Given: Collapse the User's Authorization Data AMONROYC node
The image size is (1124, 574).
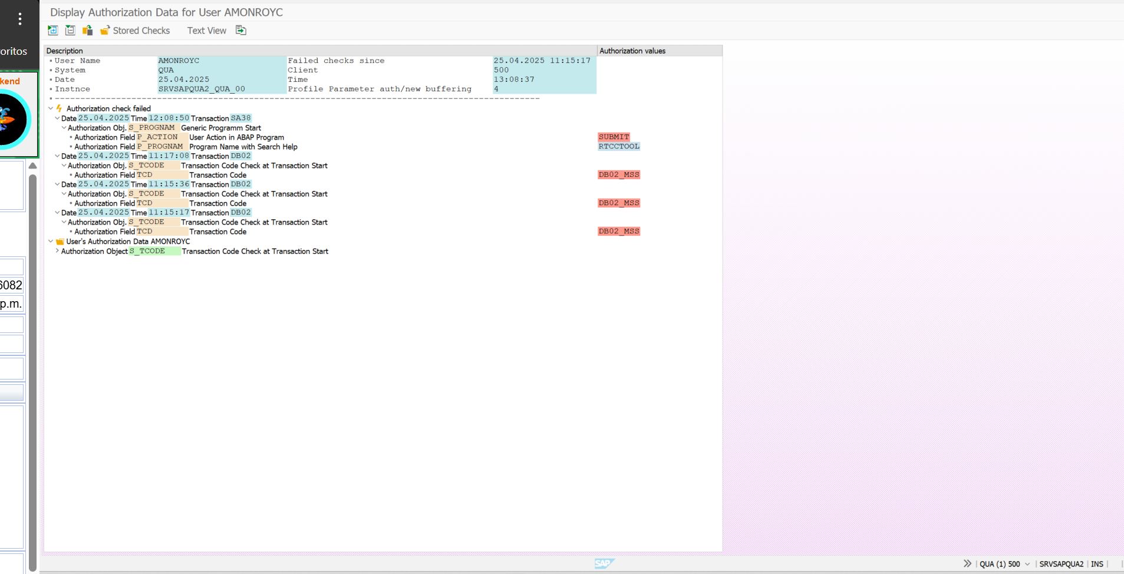Looking at the screenshot, I should (51, 242).
